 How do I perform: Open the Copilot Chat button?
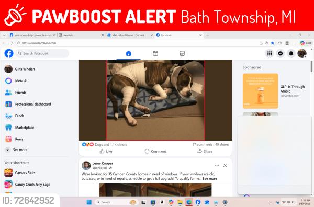tap(306, 43)
